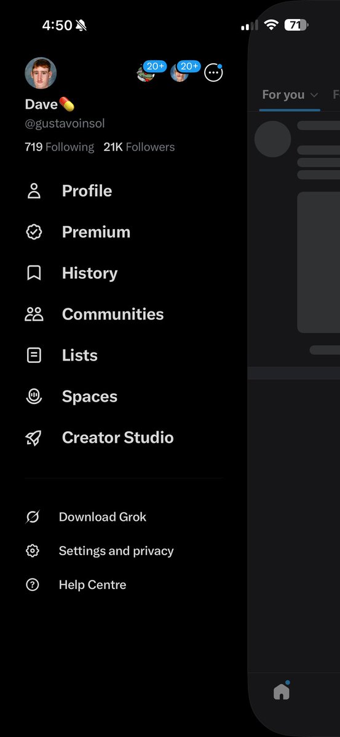Click the Communities people icon
The height and width of the screenshot is (737, 340).
(x=34, y=314)
